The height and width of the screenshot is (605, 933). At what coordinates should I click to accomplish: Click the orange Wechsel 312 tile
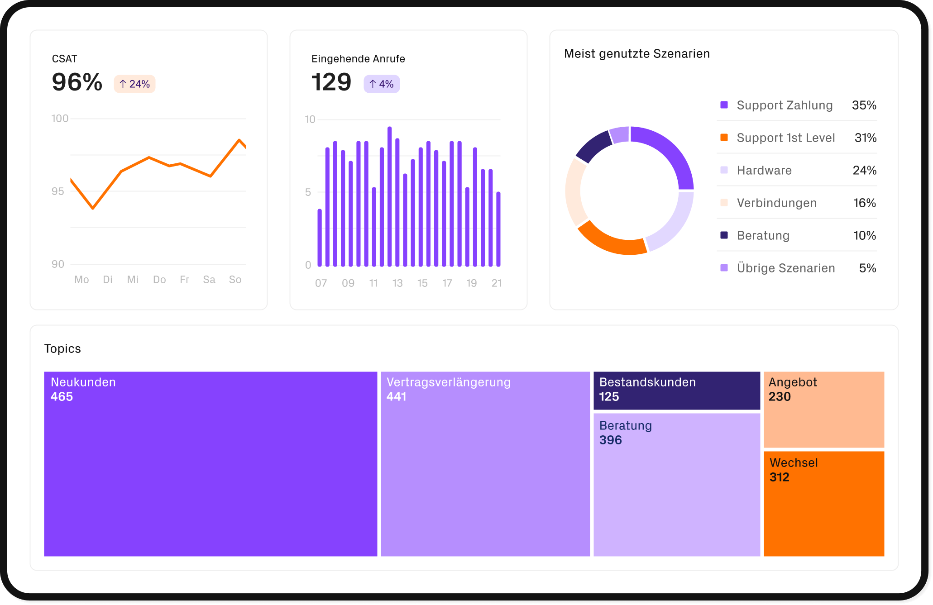tap(824, 504)
